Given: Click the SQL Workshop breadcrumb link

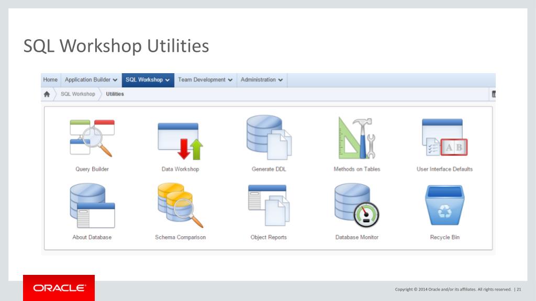Looking at the screenshot, I should (x=78, y=94).
